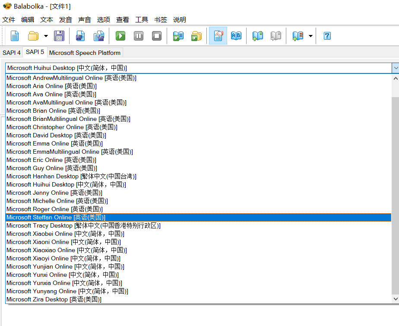Image resolution: width=399 pixels, height=326 pixels.
Task: Collapse the voice combo box with its arrow
Action: point(396,68)
